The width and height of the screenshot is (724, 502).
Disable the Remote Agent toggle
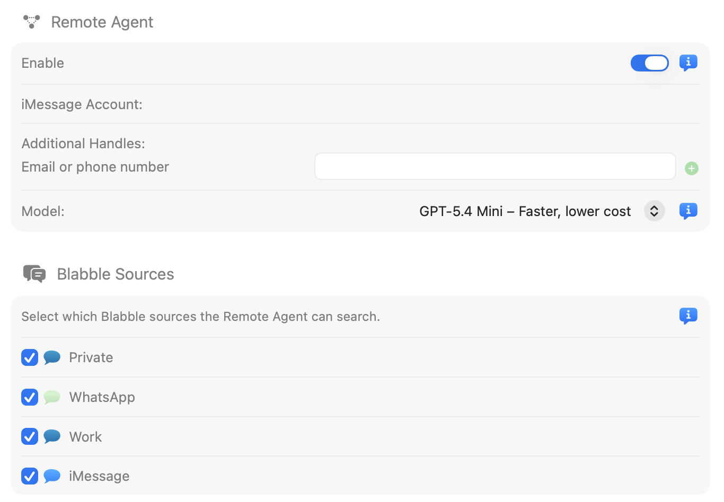click(650, 62)
